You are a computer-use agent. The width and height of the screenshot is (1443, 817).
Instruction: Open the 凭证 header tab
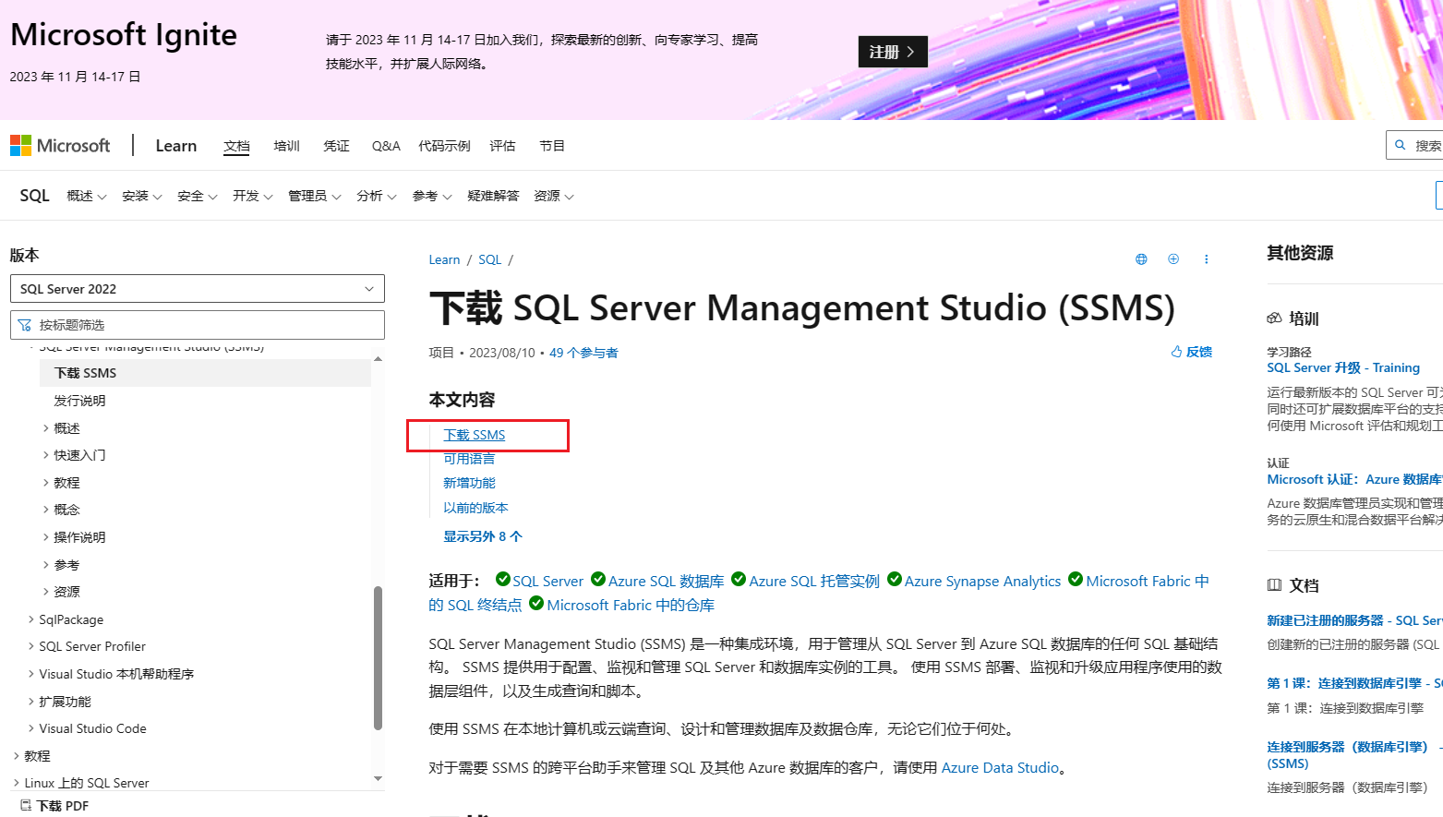[336, 146]
